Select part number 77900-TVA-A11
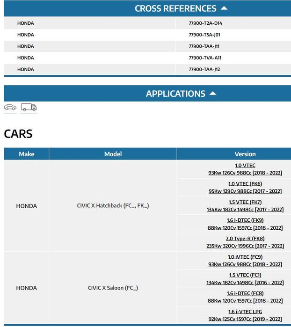Screen dimensions: 291x327 (205, 58)
